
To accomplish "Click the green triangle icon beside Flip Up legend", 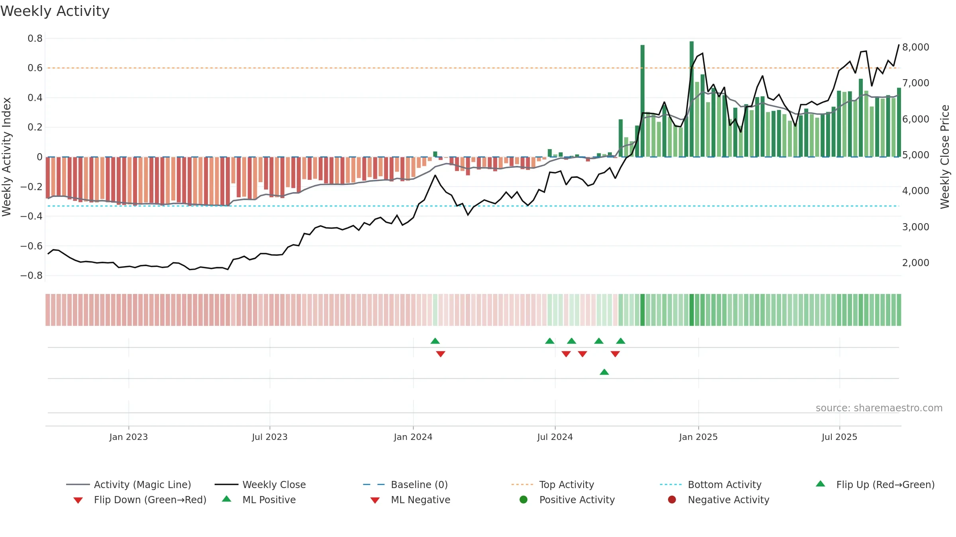I will tap(820, 484).
